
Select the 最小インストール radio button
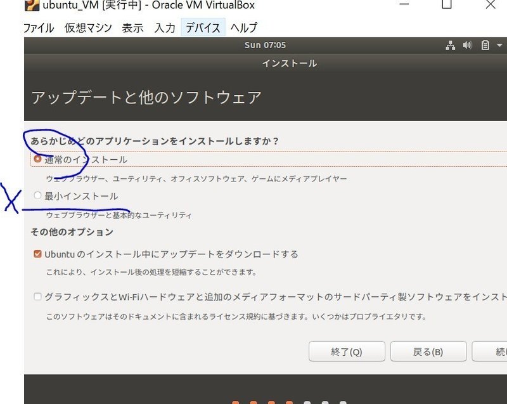coord(37,195)
